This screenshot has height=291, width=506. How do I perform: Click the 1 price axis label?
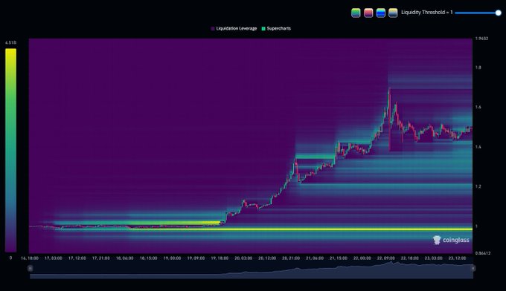point(476,226)
